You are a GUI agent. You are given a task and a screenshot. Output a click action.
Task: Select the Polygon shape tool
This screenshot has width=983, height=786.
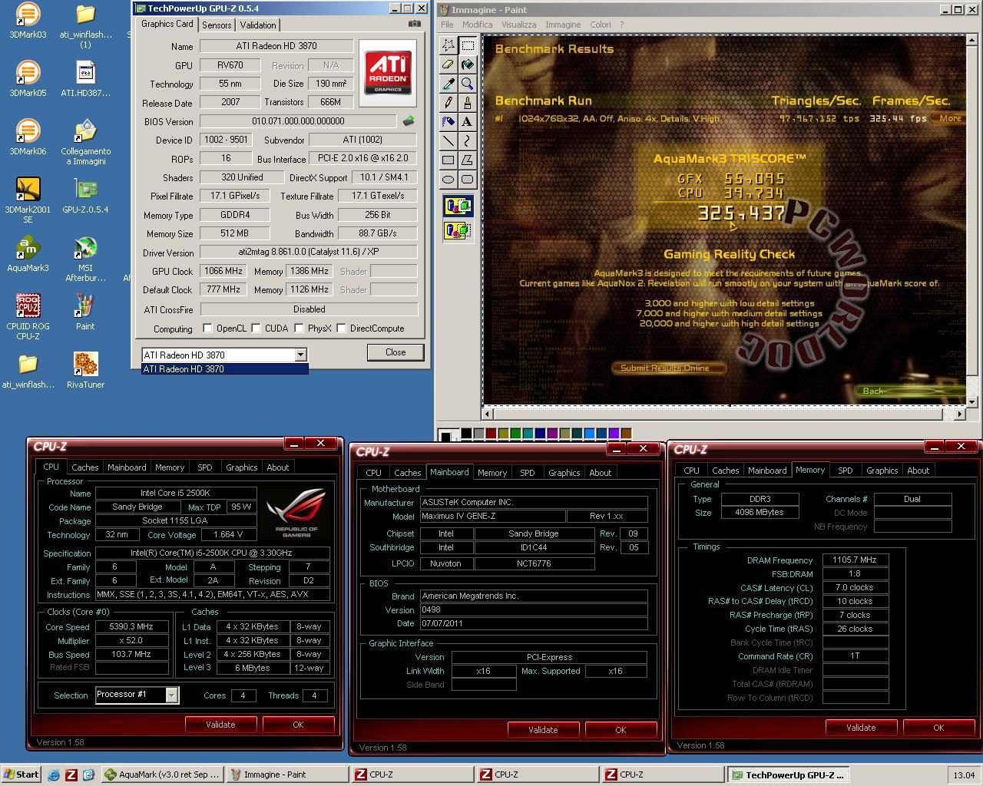[467, 160]
